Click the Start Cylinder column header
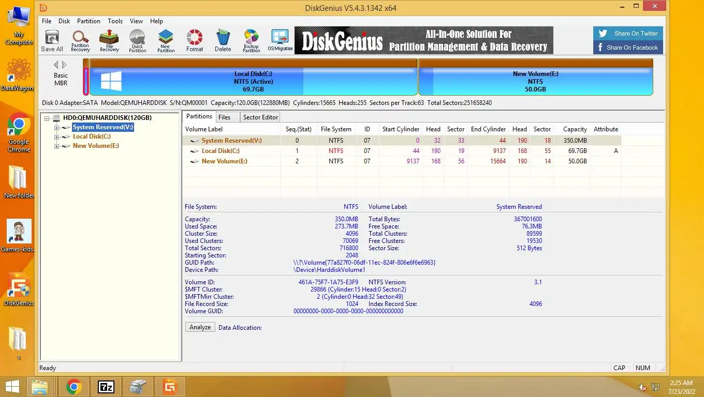Screen dimensions: 704x397 point(401,129)
